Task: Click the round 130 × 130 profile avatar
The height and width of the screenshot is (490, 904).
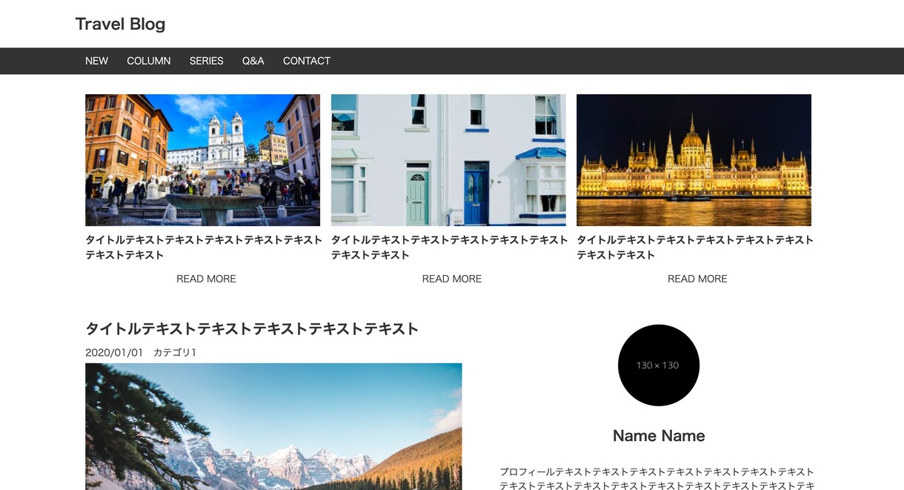Action: click(x=659, y=365)
